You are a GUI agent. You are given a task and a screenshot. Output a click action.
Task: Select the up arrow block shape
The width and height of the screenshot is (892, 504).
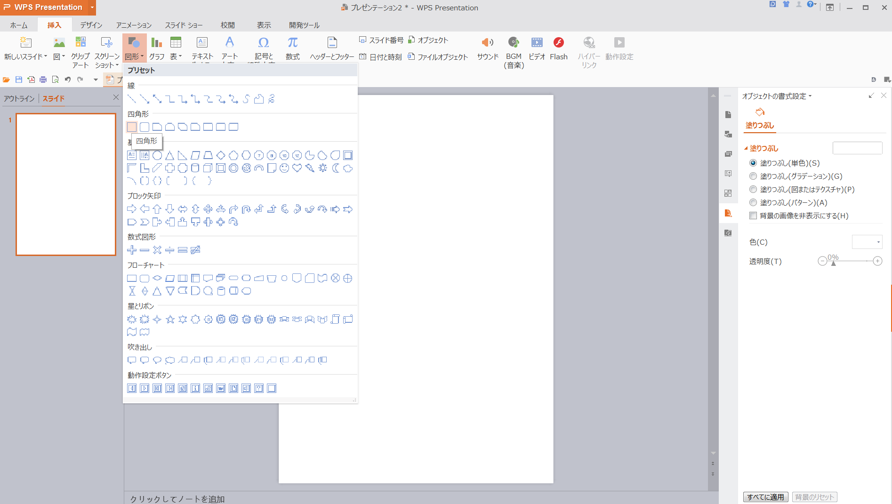coord(157,209)
